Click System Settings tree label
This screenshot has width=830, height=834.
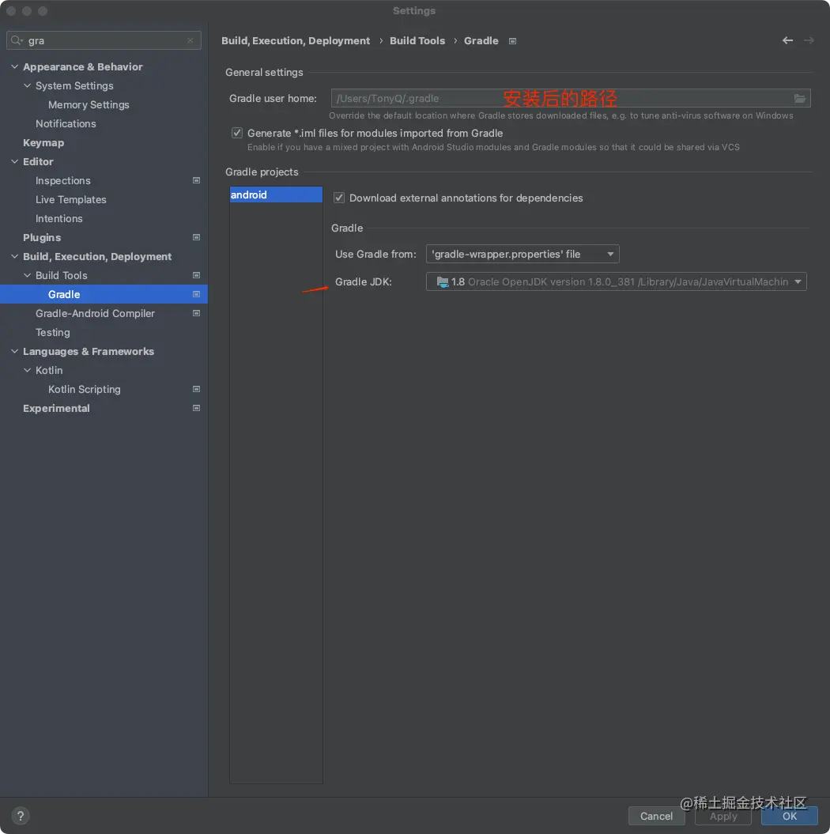click(x=74, y=85)
